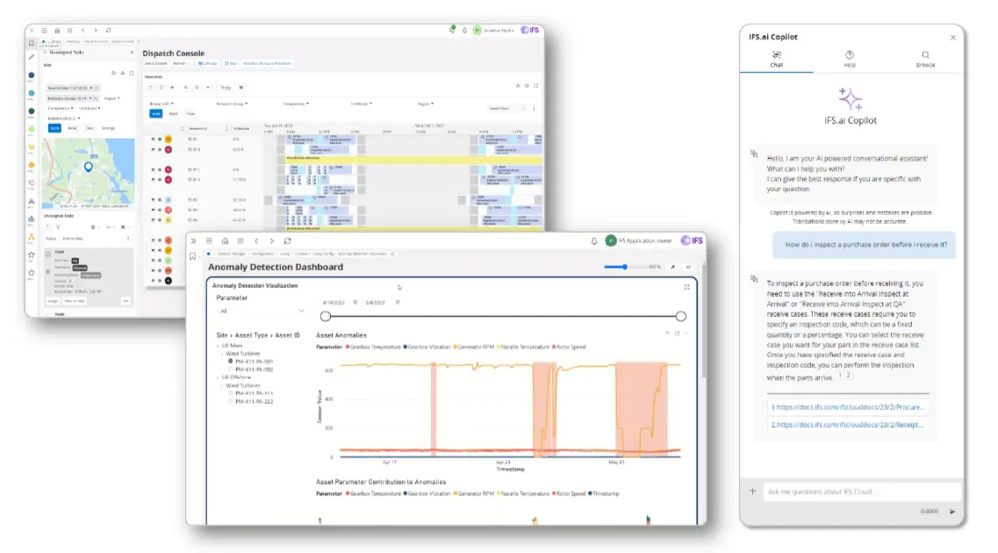The height and width of the screenshot is (553, 998).
Task: Toggle Rotor Speed in Asset Anomalies legend
Action: 569,347
